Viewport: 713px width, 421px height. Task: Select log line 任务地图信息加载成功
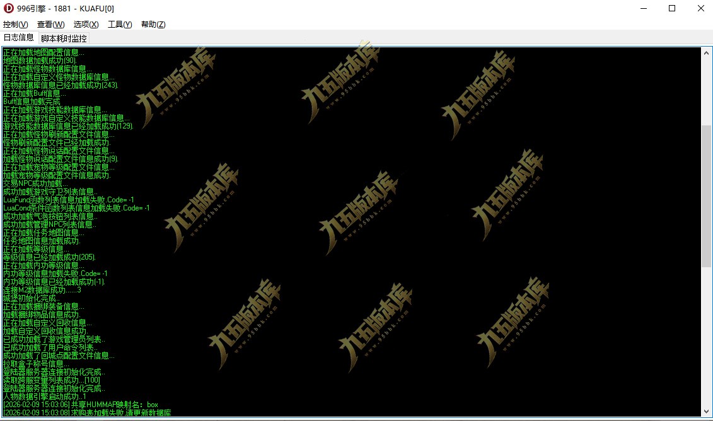pyautogui.click(x=42, y=241)
